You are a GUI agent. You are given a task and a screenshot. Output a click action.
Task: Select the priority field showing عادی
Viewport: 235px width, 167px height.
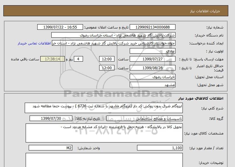[x=153, y=51]
